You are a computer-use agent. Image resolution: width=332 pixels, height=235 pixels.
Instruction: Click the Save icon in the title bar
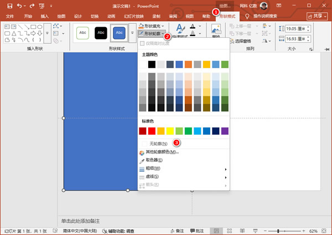pyautogui.click(x=9, y=6)
